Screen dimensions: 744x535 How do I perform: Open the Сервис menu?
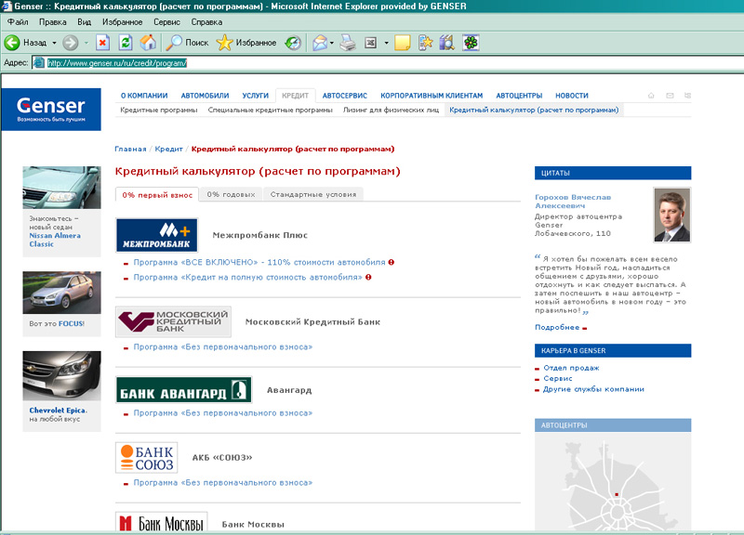166,21
